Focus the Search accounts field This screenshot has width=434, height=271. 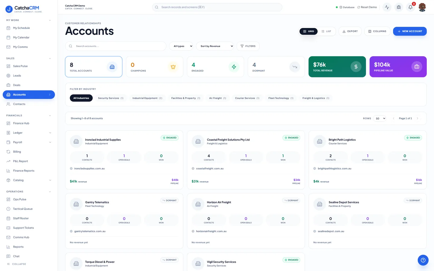[x=116, y=46]
